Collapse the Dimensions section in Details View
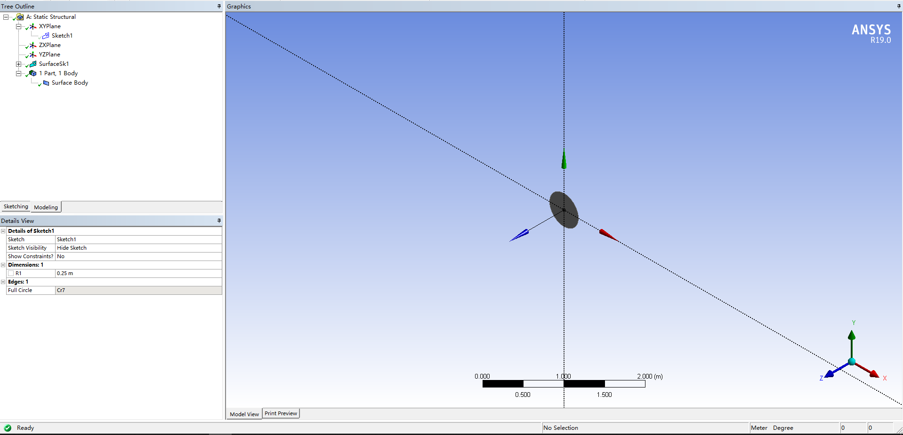This screenshot has height=435, width=903. (3, 265)
